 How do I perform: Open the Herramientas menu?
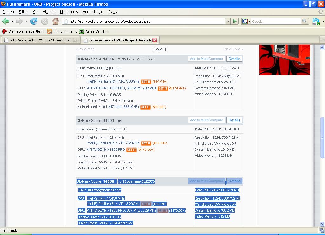[x=93, y=12]
